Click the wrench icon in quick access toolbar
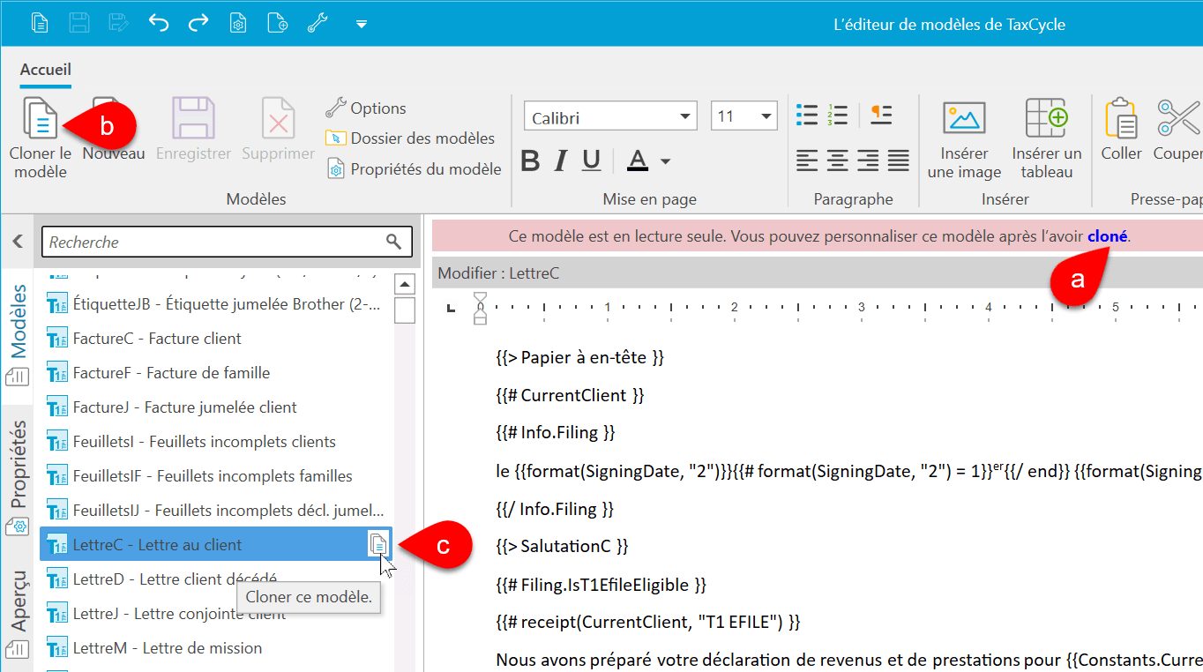1203x672 pixels. click(x=318, y=24)
